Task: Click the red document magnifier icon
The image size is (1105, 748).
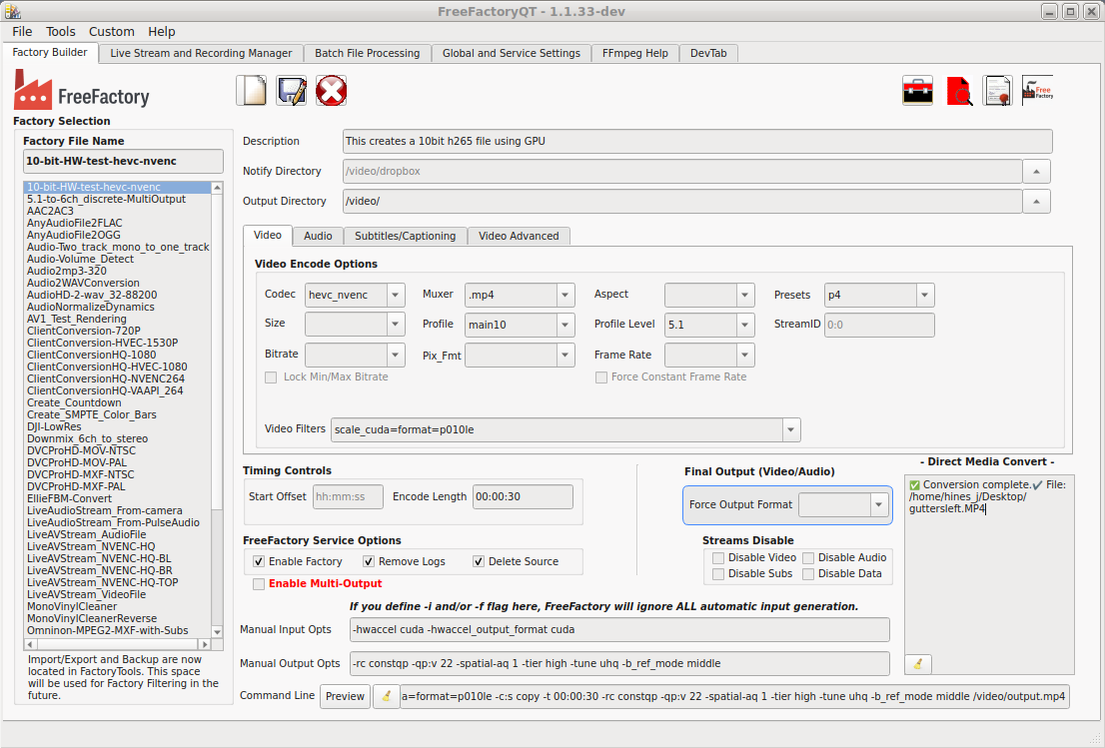Action: pyautogui.click(x=958, y=90)
